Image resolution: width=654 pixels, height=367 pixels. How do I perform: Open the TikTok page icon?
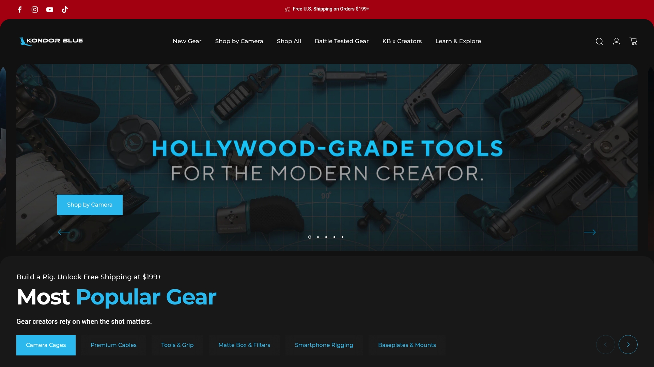[65, 10]
